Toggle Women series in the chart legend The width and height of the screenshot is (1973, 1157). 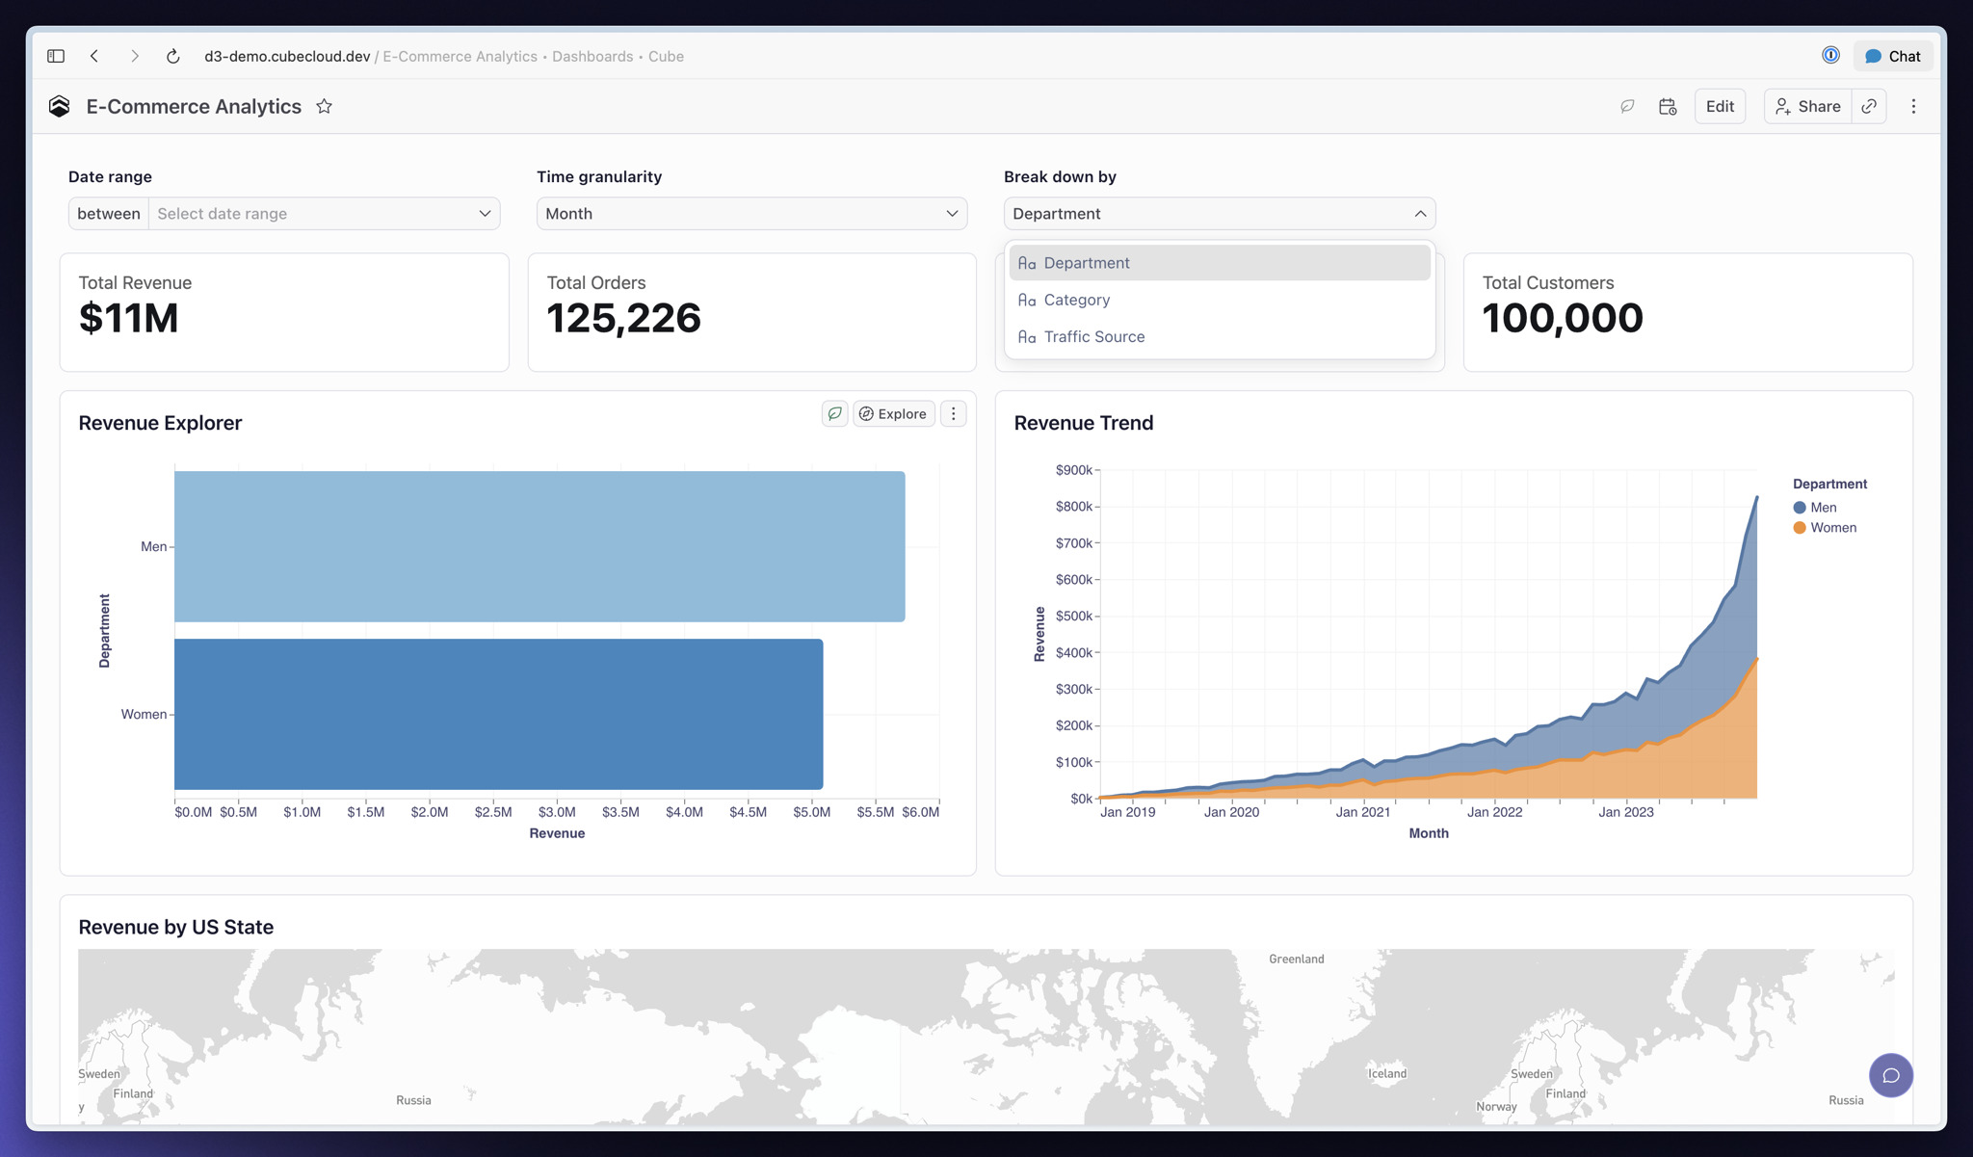coord(1825,528)
